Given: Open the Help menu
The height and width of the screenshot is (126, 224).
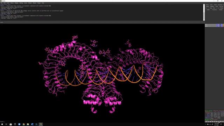Looking at the screenshot, I should 43,3.
